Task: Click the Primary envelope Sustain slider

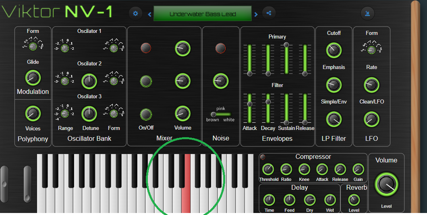Action: (x=286, y=59)
